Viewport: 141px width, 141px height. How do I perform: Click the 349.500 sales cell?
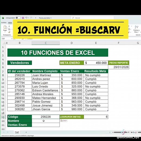click(x=72, y=105)
